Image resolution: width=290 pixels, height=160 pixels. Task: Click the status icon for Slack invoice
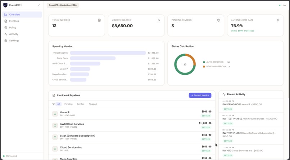(x=55, y=137)
